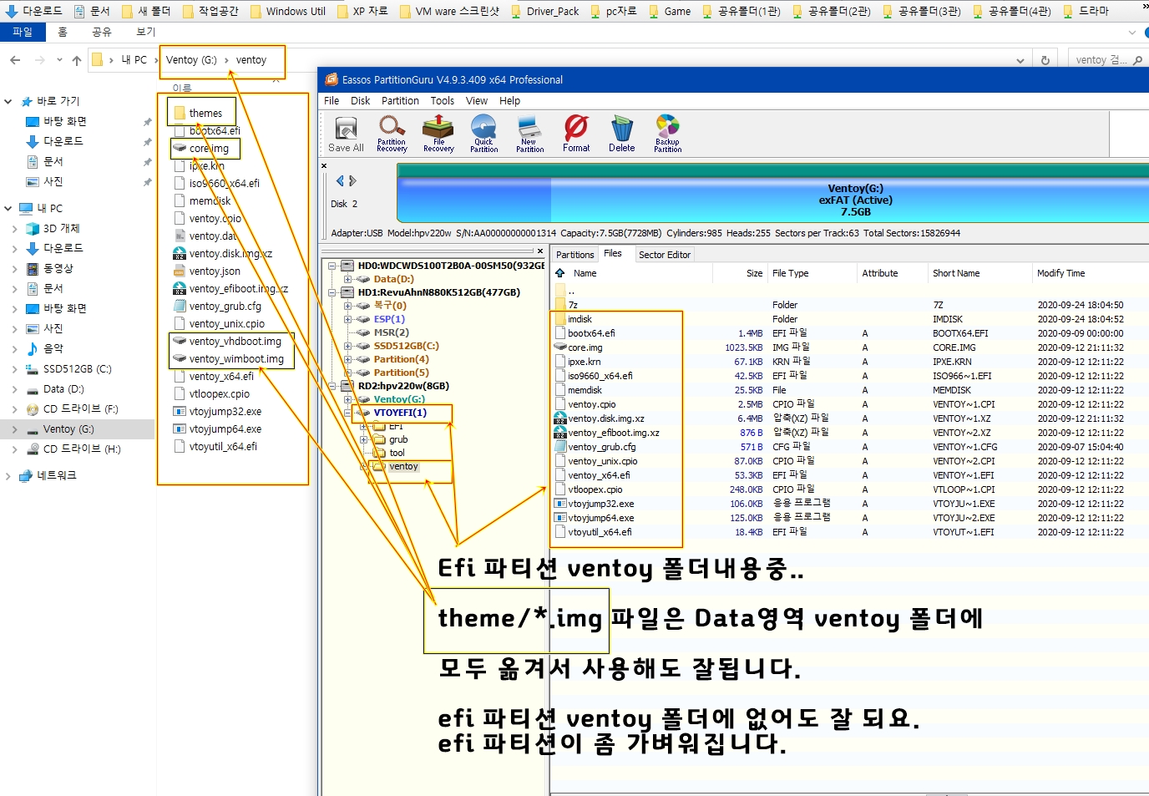The image size is (1149, 796).
Task: Collapse the HD0 WDC disk node
Action: 332,266
